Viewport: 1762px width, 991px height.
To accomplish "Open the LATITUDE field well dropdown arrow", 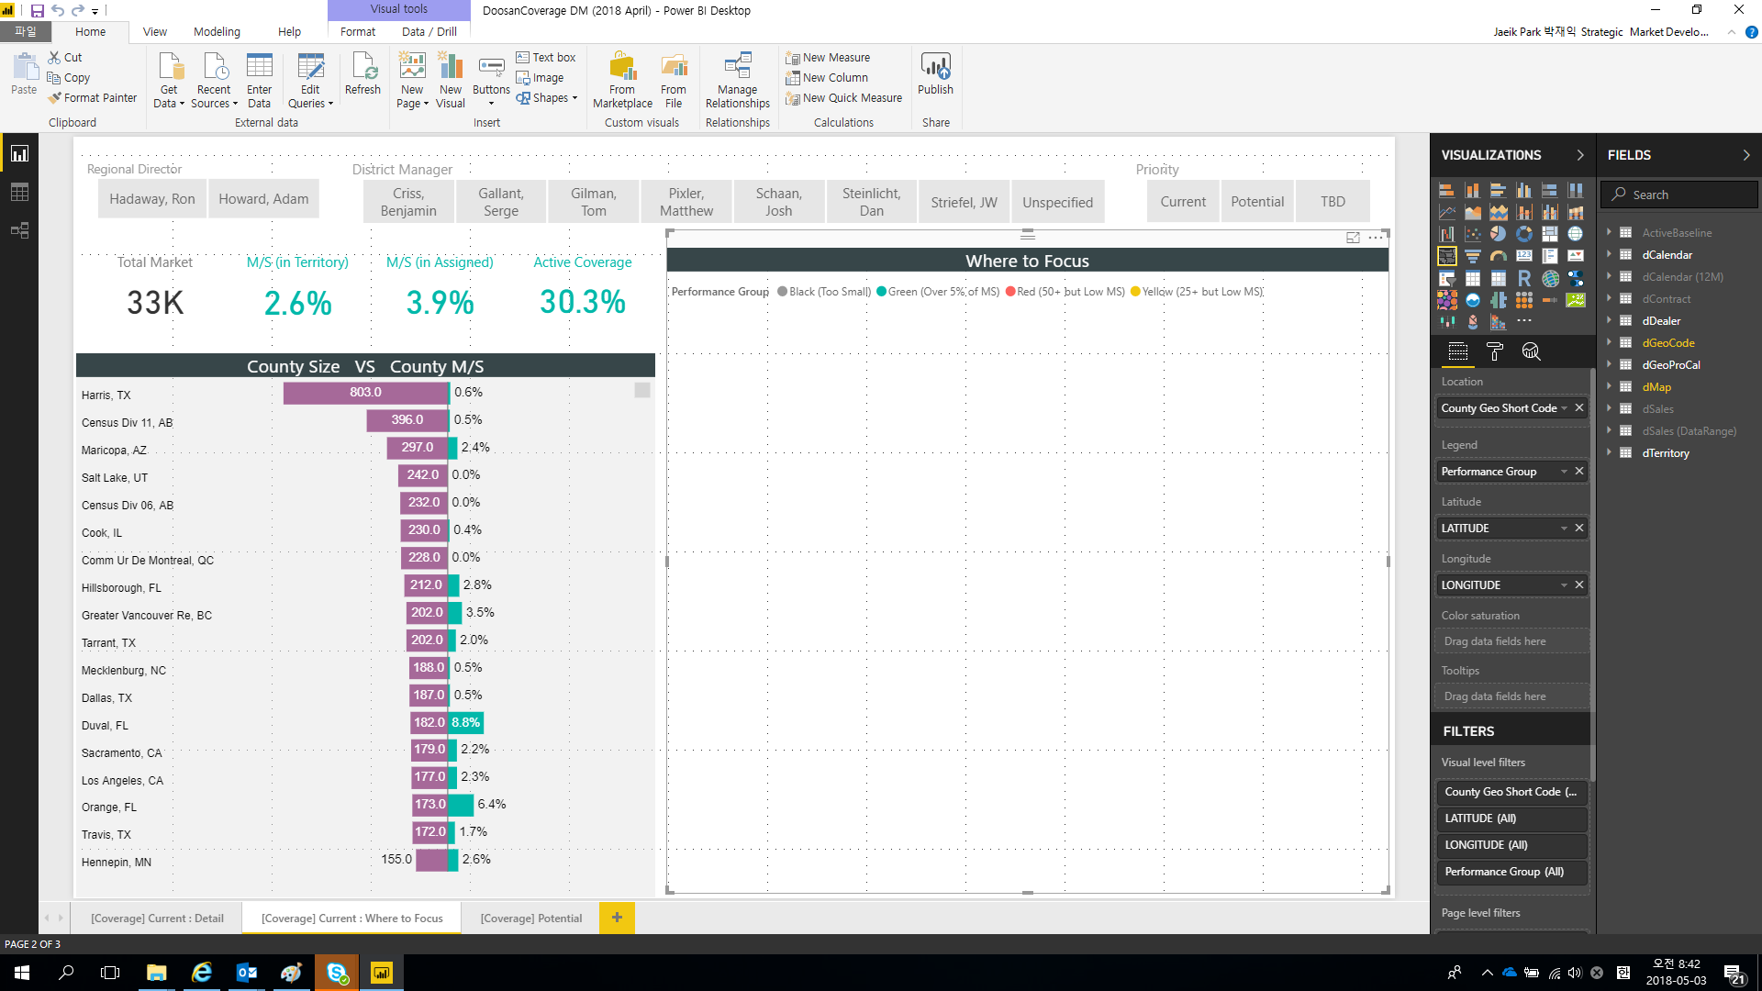I will tap(1564, 529).
